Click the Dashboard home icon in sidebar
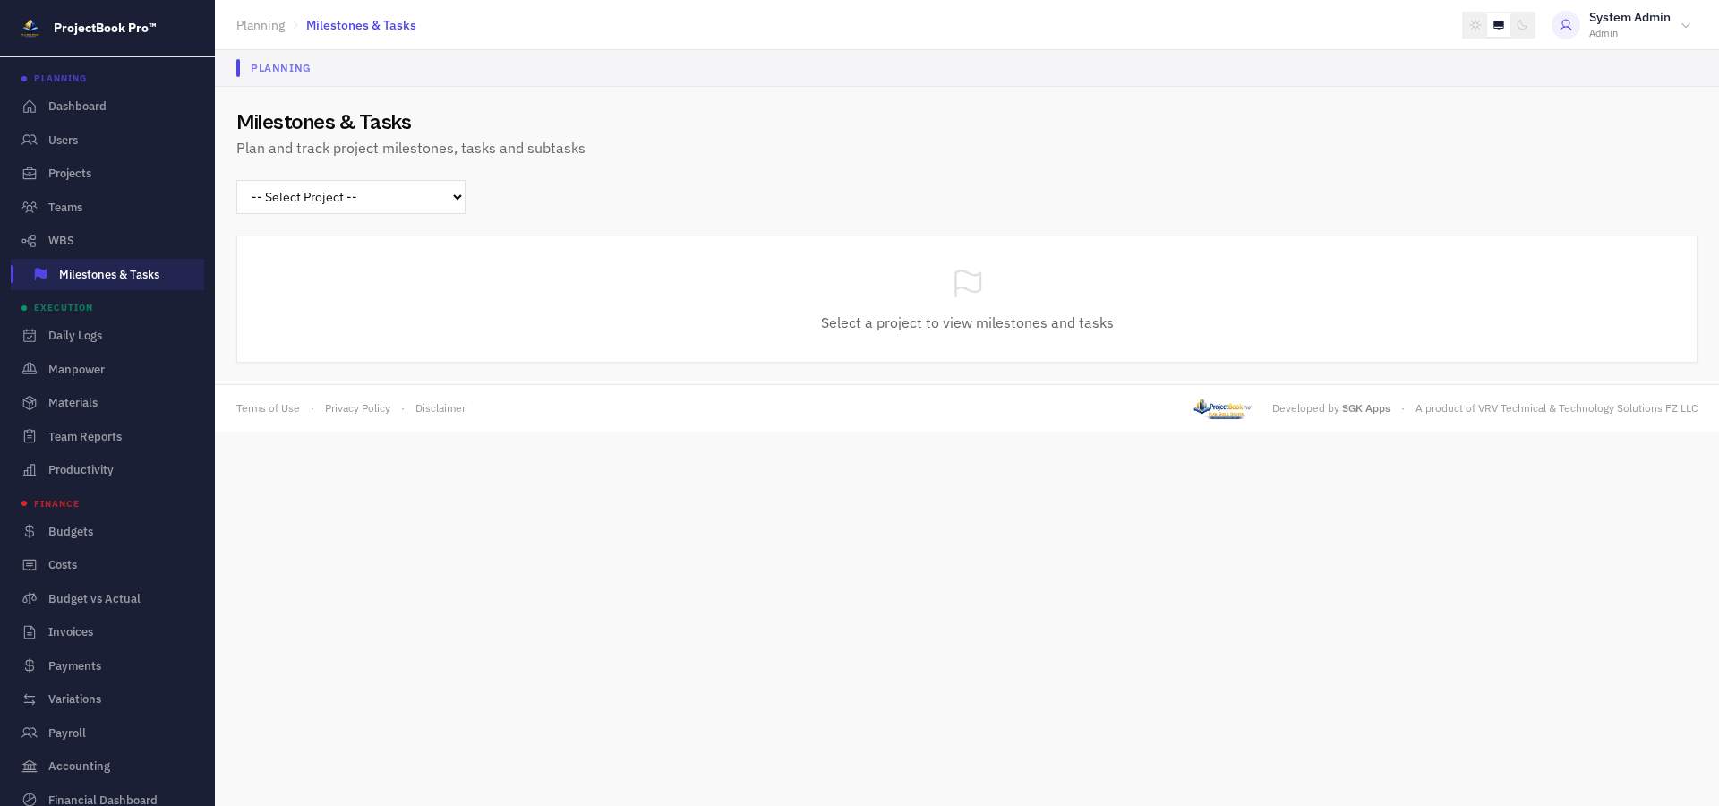Screen dimensions: 1719x806 click(30, 107)
